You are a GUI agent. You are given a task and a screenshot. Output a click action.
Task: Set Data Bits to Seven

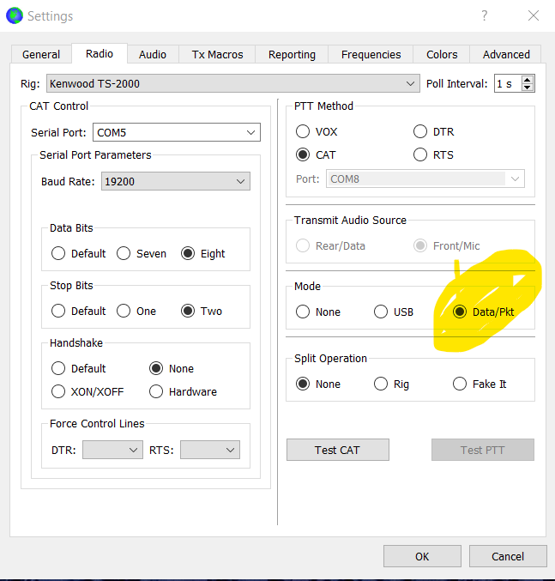pos(124,253)
